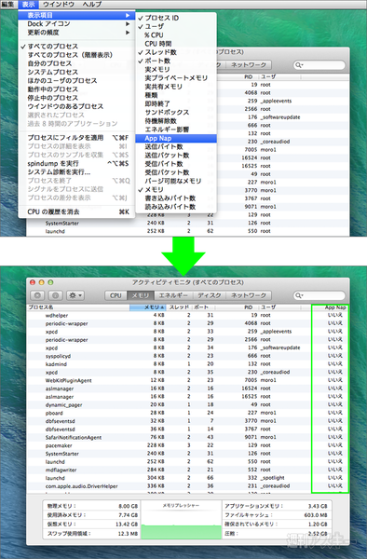The image size is (367, 559).
Task: Select the 実共有メモリ submenu item
Action: 176,87
